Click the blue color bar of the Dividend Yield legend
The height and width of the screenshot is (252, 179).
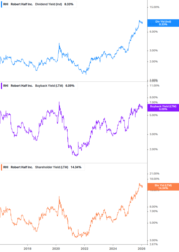tap(1, 4)
